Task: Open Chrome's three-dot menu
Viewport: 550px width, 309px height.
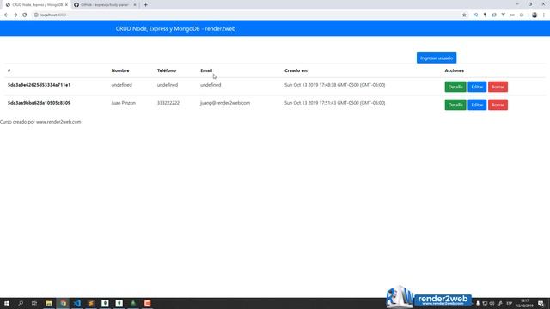Action: (544, 15)
